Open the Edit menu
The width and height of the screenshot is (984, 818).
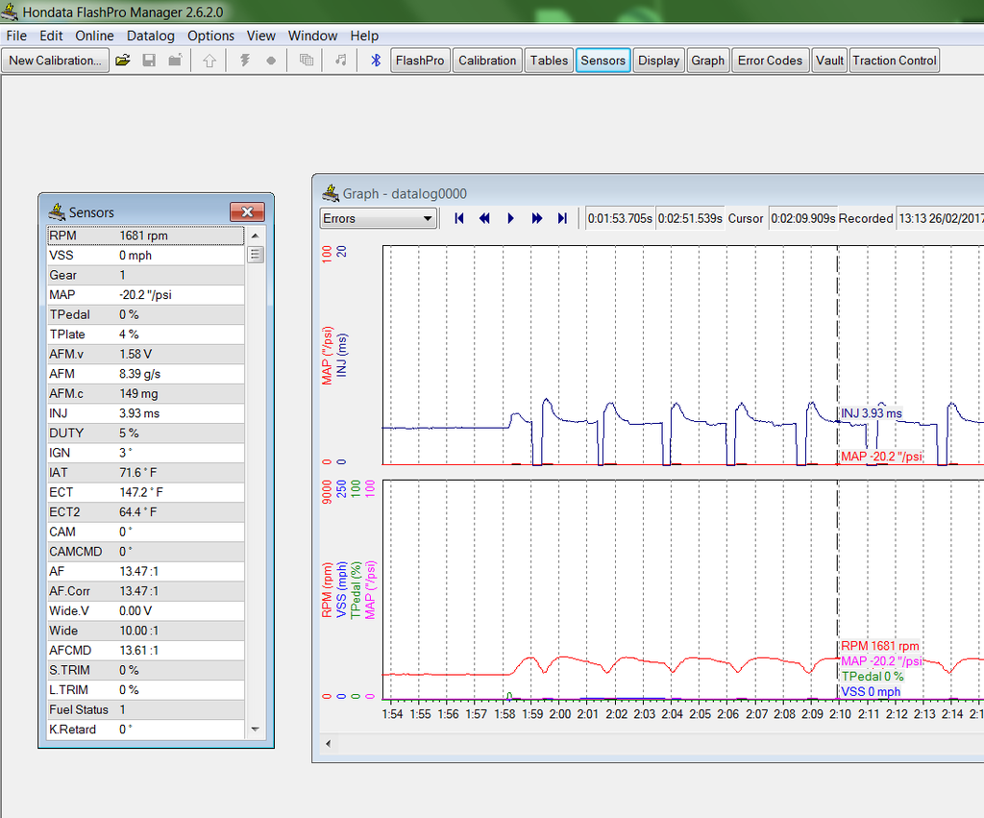[x=51, y=36]
